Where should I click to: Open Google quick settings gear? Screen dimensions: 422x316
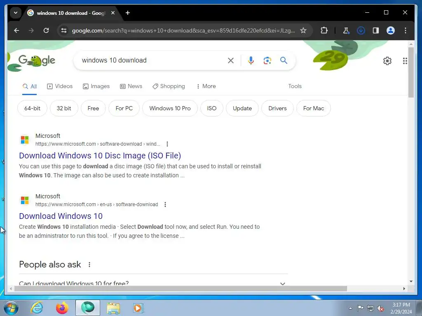pyautogui.click(x=387, y=61)
